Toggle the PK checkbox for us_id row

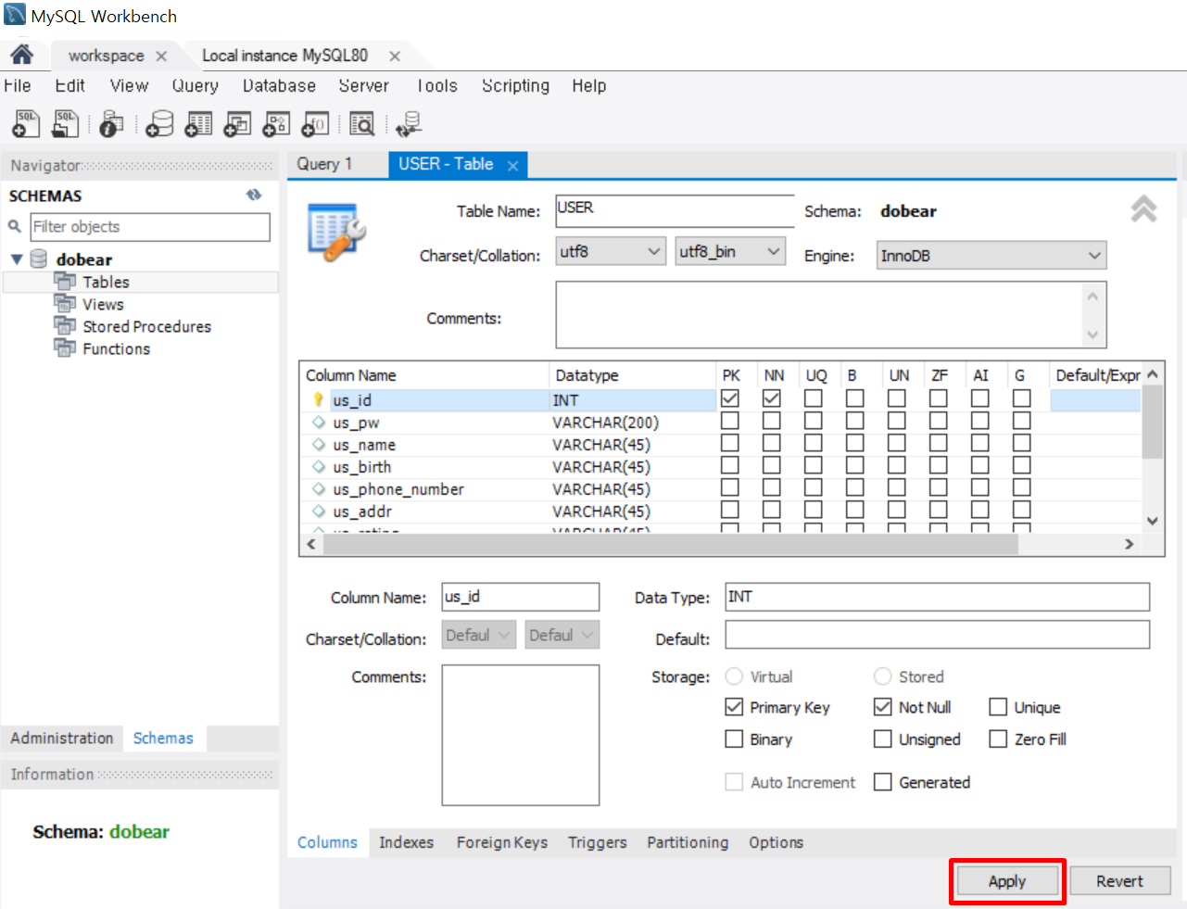(x=730, y=398)
